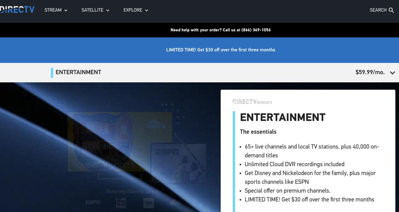Image resolution: width=399 pixels, height=212 pixels.
Task: Click the DIRECTV stream logo in card
Action: pyautogui.click(x=252, y=102)
